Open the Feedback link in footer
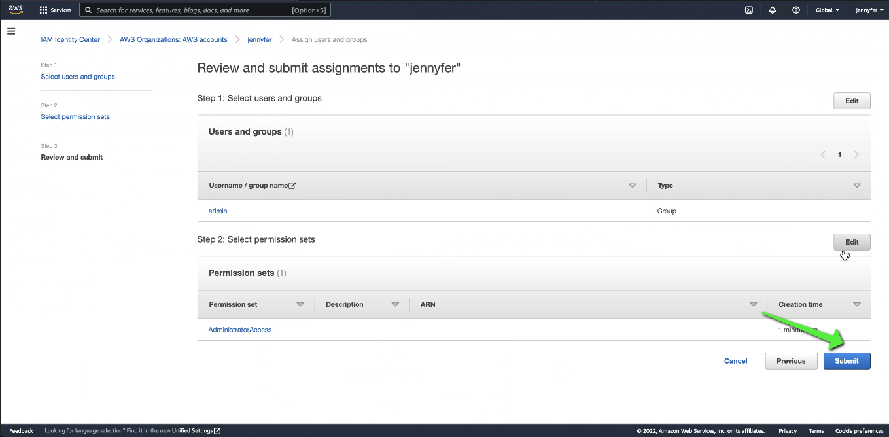The height and width of the screenshot is (437, 889). (x=21, y=431)
